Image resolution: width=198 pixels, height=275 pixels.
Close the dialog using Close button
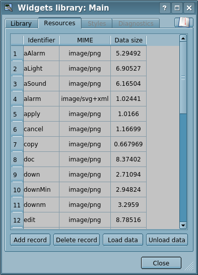(x=161, y=263)
